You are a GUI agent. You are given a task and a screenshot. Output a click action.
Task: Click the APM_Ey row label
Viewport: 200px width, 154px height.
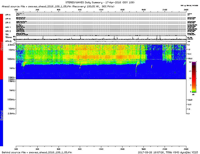click(x=9, y=41)
